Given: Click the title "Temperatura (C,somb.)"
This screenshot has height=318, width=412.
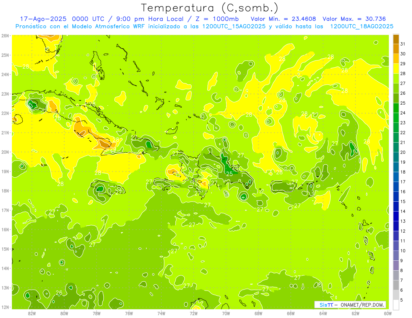Looking at the screenshot, I should tap(210, 8).
